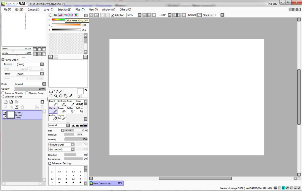Select the Pencil tool
This screenshot has width=302, height=191.
pos(53,103)
